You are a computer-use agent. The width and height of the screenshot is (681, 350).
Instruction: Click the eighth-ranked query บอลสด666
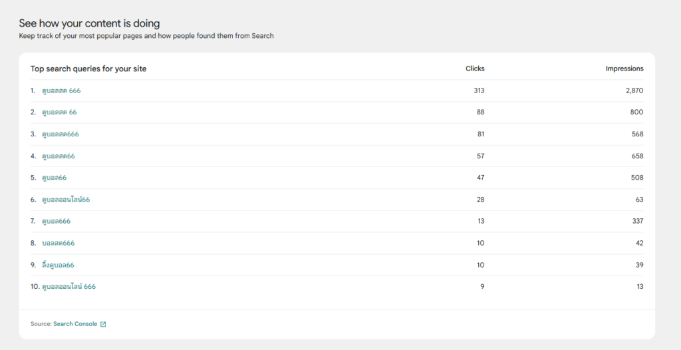(59, 243)
